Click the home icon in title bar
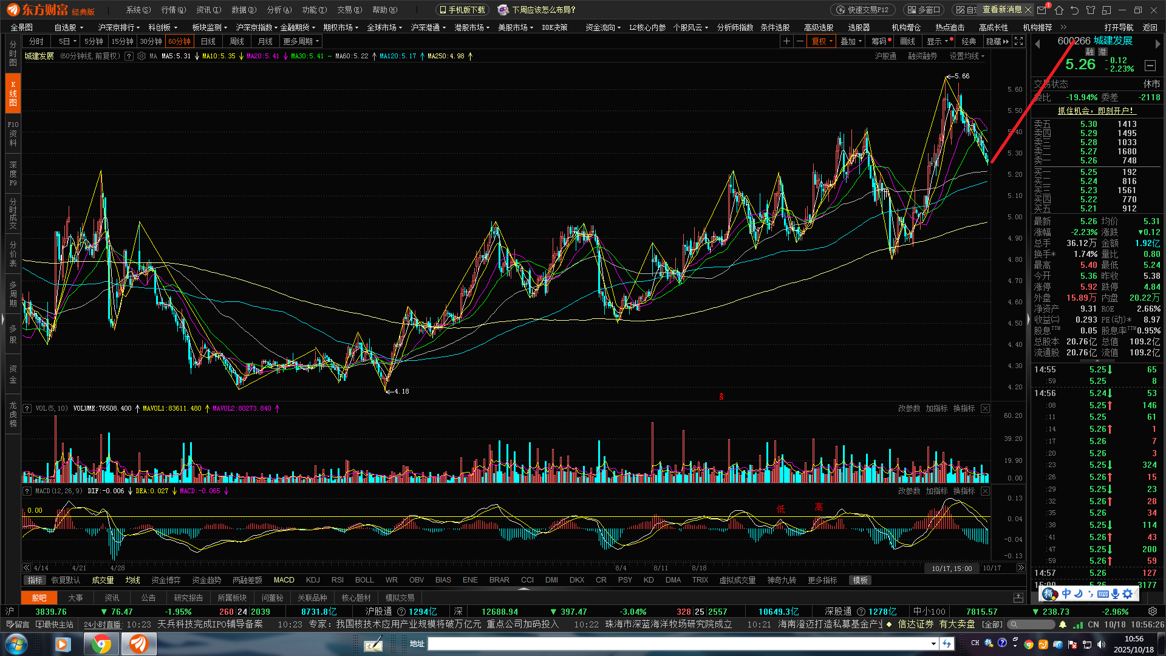 (1059, 10)
